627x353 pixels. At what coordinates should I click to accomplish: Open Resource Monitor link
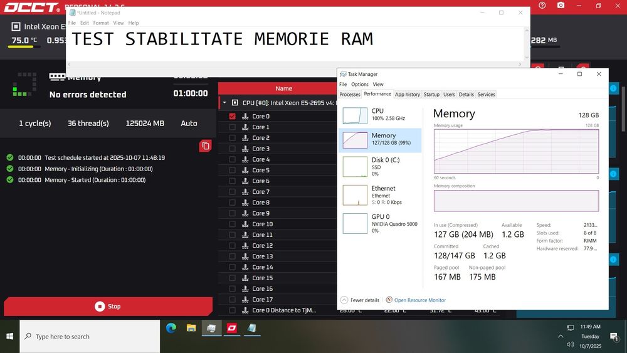(x=420, y=300)
